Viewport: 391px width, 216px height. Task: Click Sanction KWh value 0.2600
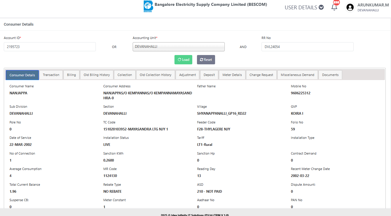109,160
